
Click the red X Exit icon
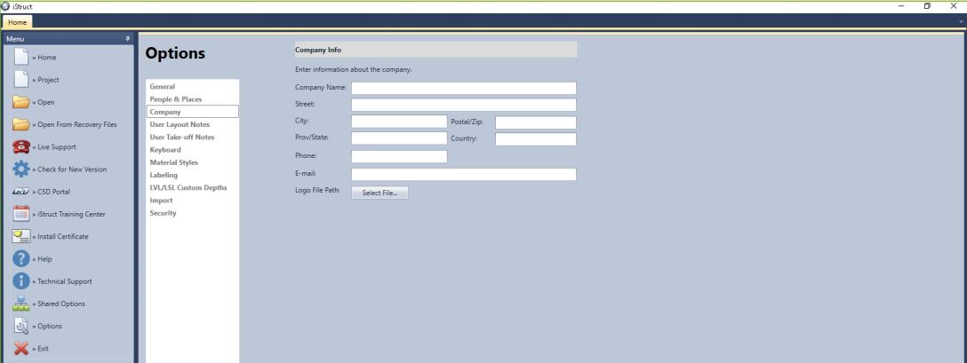[x=21, y=348]
